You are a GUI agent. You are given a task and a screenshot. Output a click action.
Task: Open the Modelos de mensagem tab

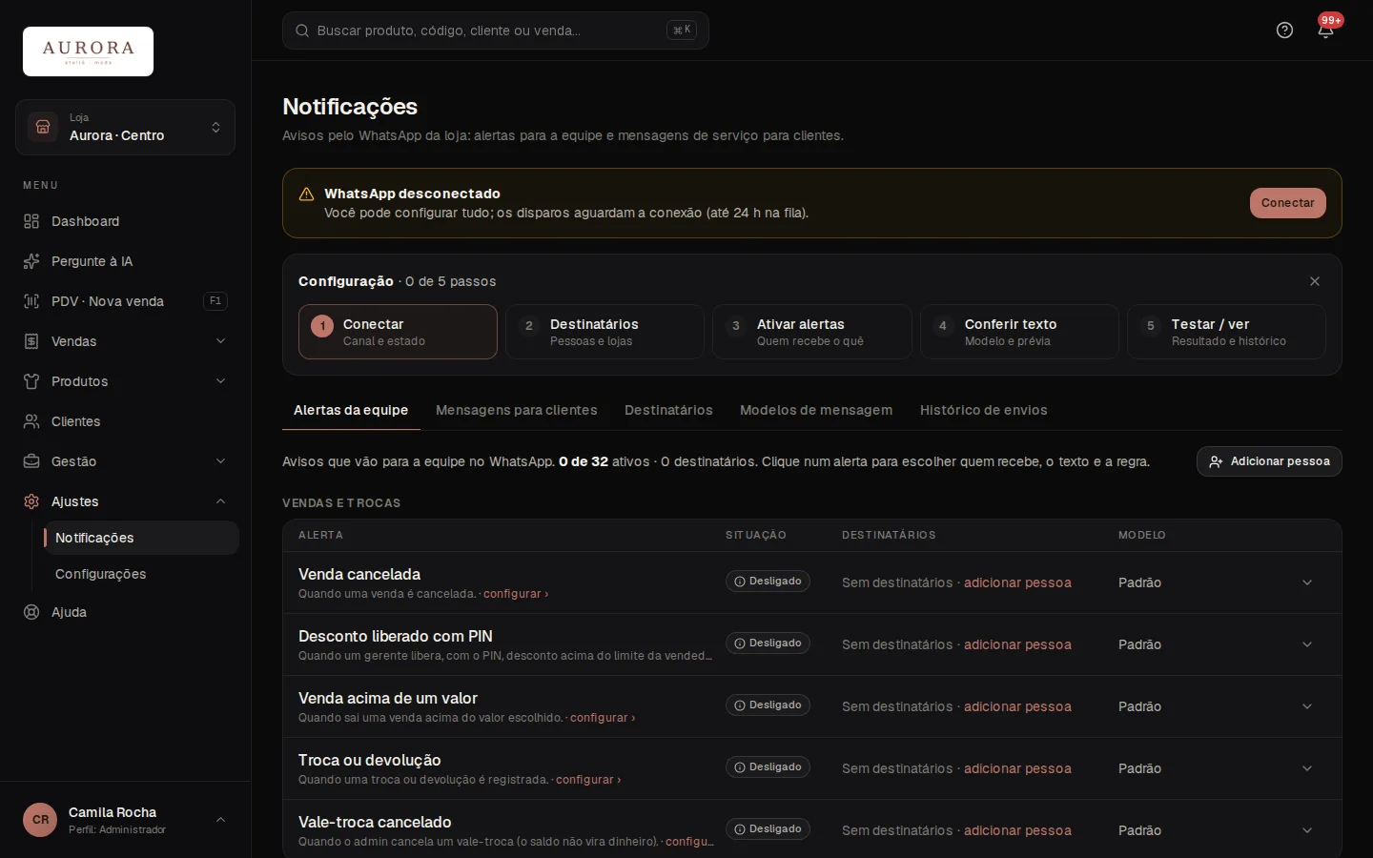click(816, 410)
